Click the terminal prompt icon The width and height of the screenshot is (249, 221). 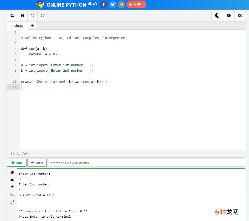pyautogui.click(x=12, y=195)
